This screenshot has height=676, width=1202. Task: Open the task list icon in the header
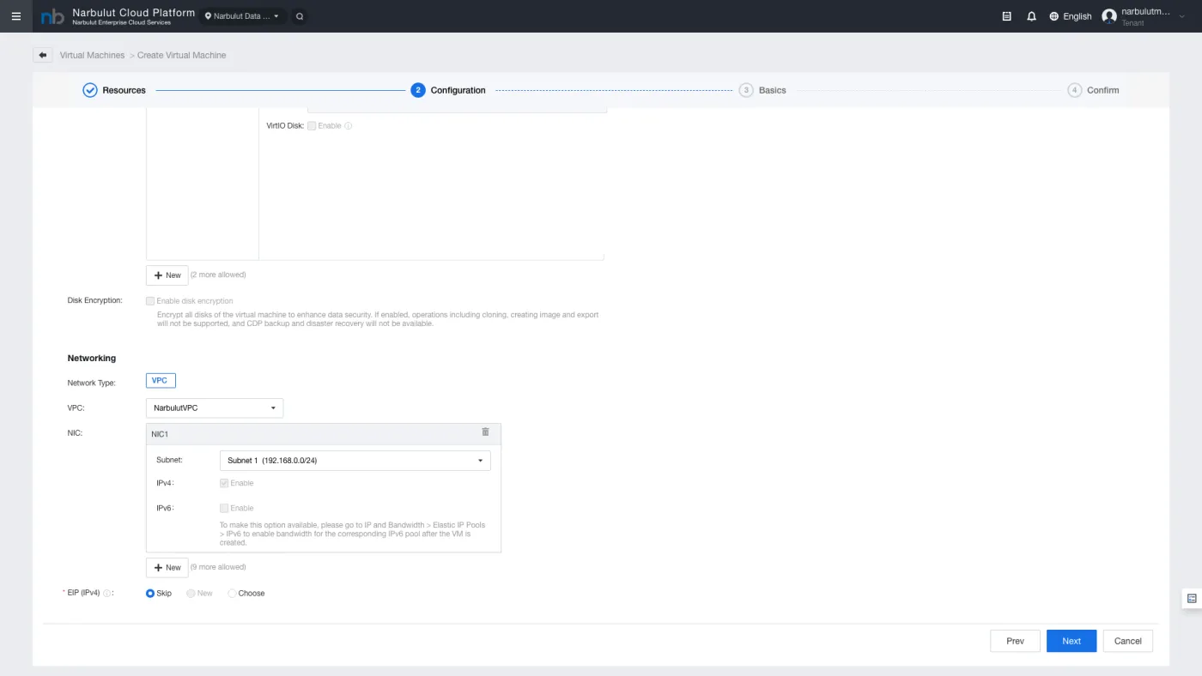[x=1007, y=16]
